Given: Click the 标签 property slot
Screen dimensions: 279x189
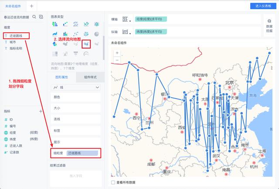Looking at the screenshot, I should [76, 131].
